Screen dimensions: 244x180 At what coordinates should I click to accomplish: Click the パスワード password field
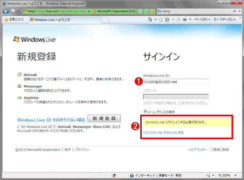point(176,97)
